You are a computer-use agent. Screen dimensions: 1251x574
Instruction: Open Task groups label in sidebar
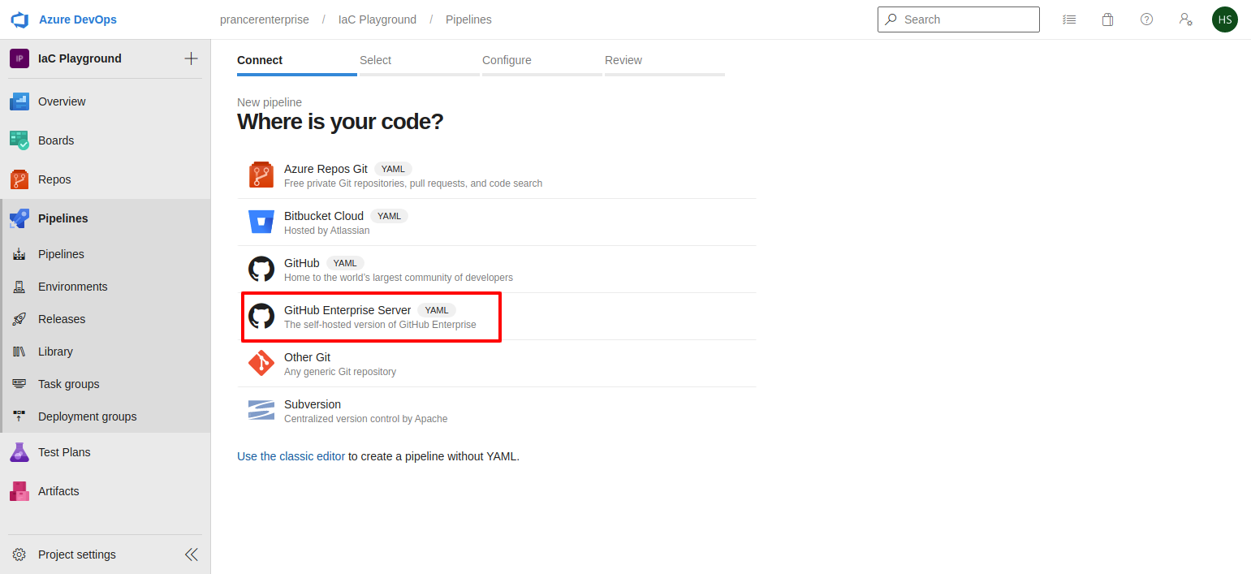coord(69,384)
